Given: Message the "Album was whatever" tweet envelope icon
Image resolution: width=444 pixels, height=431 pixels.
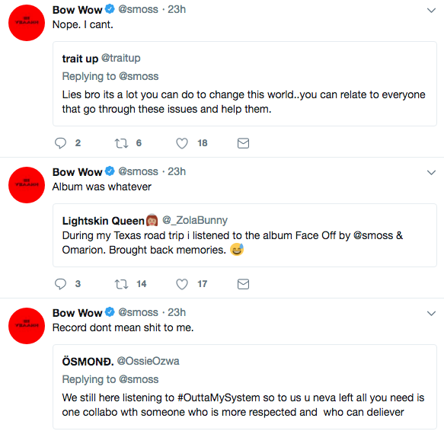Looking at the screenshot, I should (x=243, y=284).
